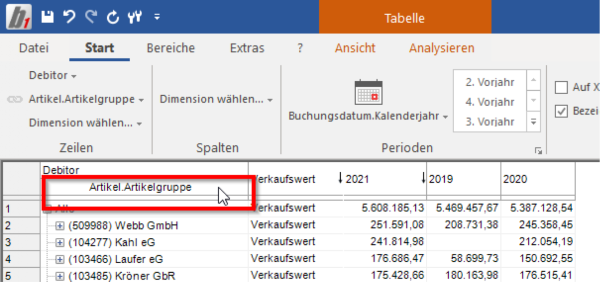Viewport: 601px width, 283px height.
Task: Expand the Laufer eG row
Action: (60, 259)
